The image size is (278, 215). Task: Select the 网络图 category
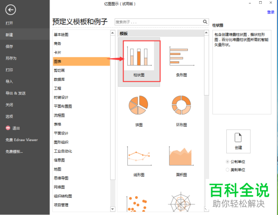click(x=59, y=187)
